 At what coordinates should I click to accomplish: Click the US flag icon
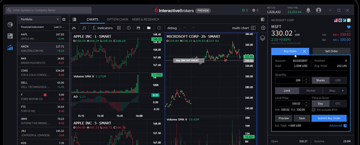(336, 20)
